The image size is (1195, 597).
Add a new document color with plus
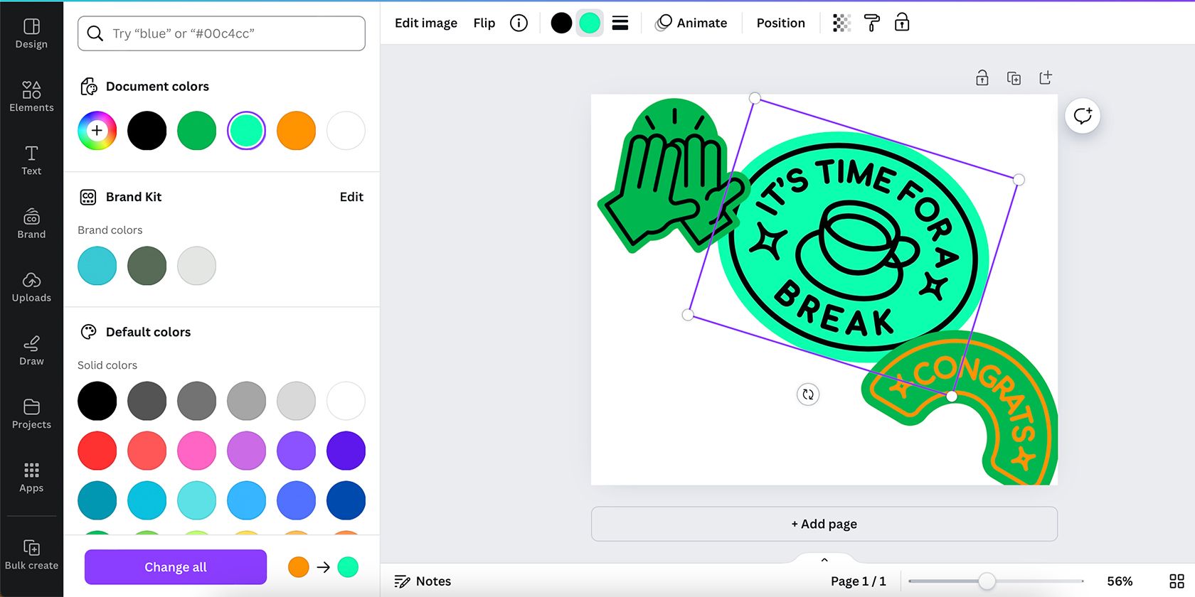[97, 131]
